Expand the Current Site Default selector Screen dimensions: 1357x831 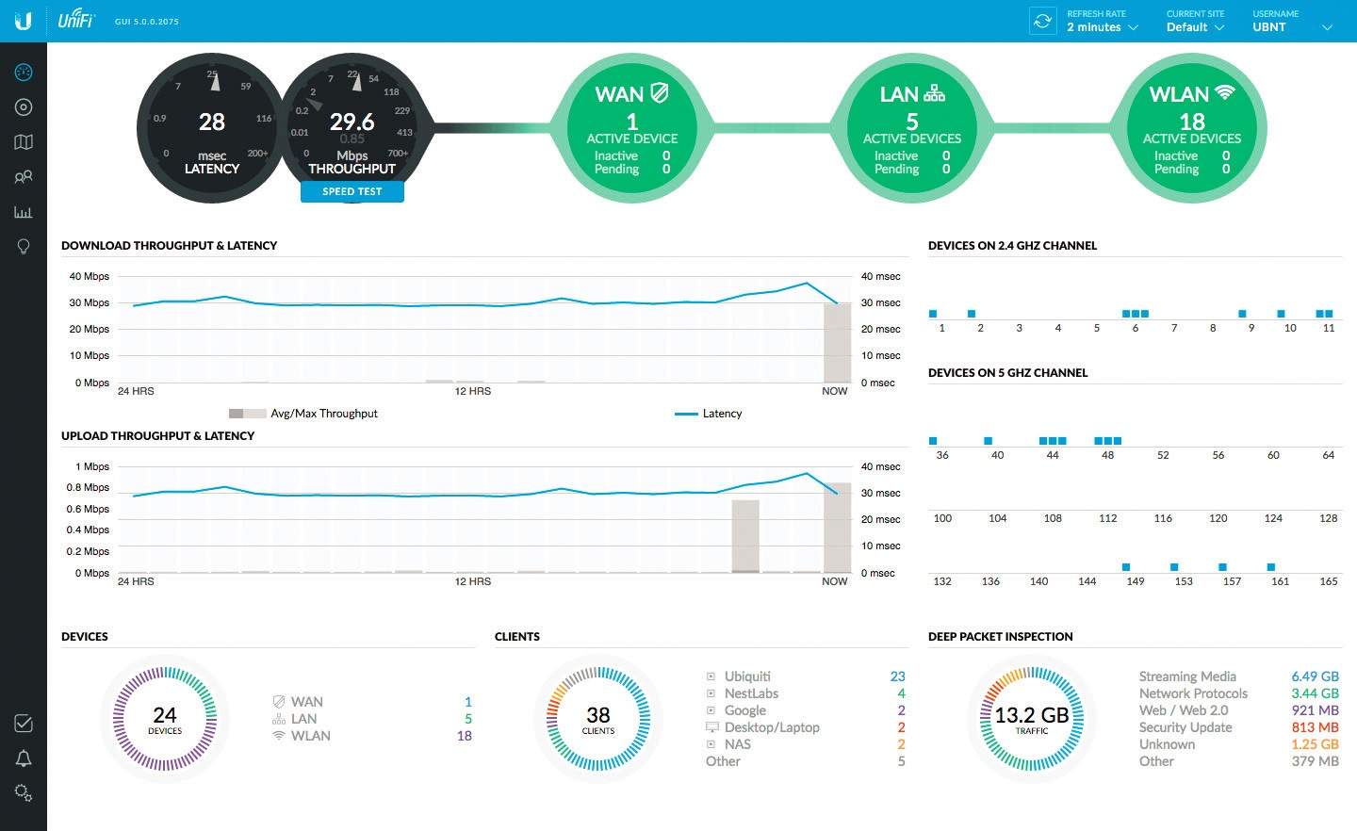[x=1194, y=27]
